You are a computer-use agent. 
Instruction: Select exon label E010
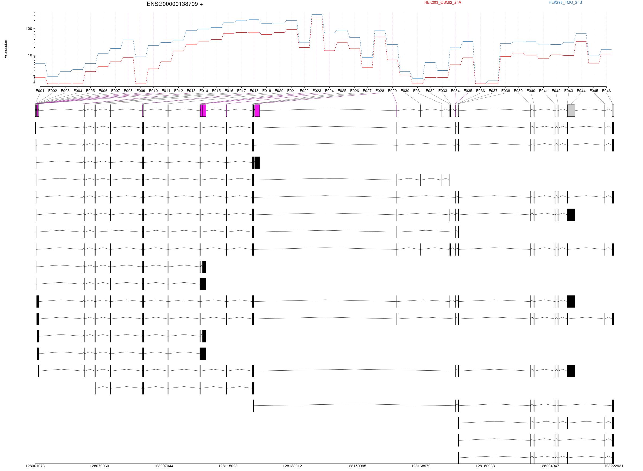pyautogui.click(x=153, y=91)
